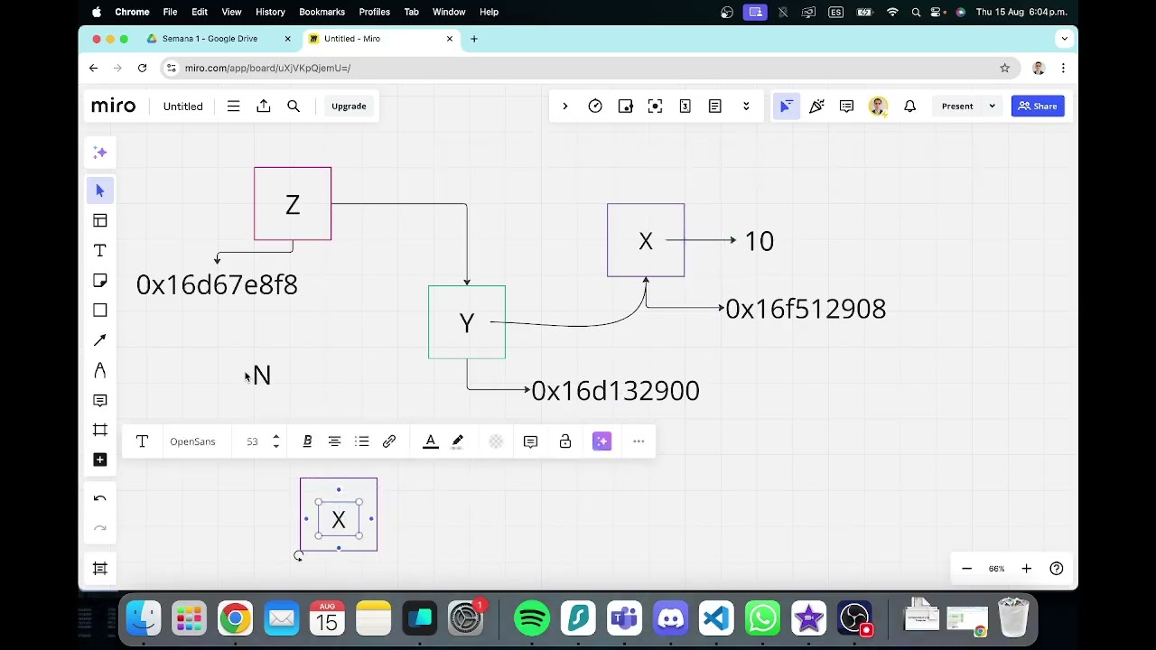Start the timer tool
The height and width of the screenshot is (650, 1156).
(x=595, y=107)
